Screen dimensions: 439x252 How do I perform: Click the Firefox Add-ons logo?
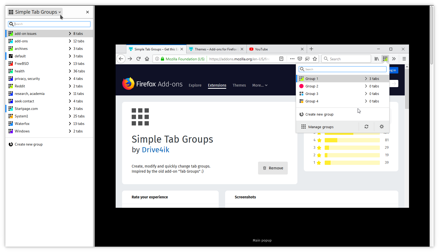pos(152,84)
